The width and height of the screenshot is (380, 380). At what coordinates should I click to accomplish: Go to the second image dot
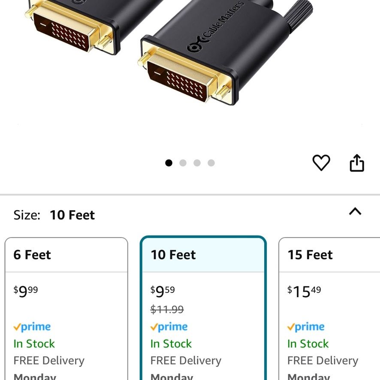coord(183,163)
